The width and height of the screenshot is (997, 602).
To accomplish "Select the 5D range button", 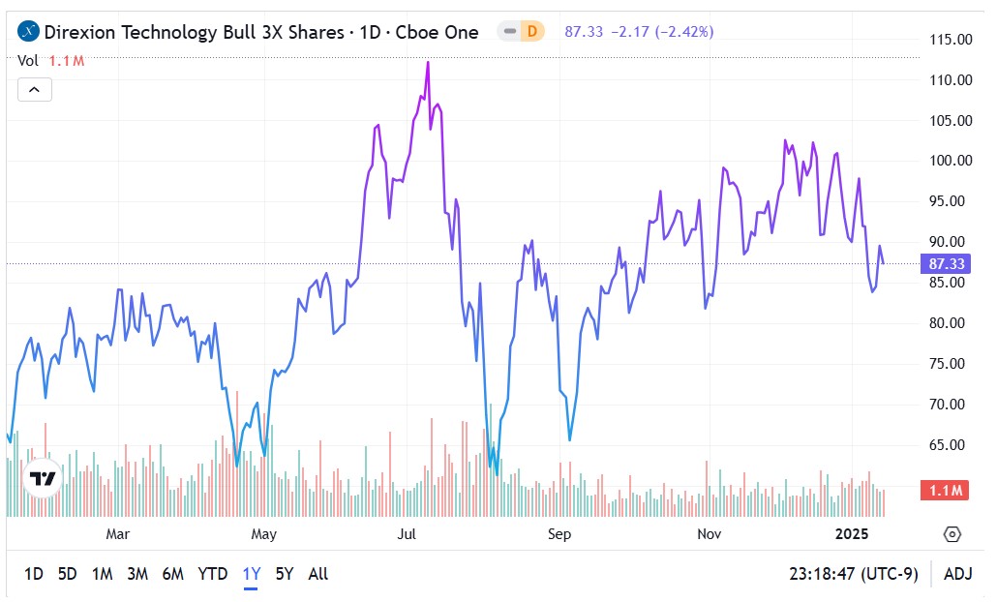I will [67, 574].
